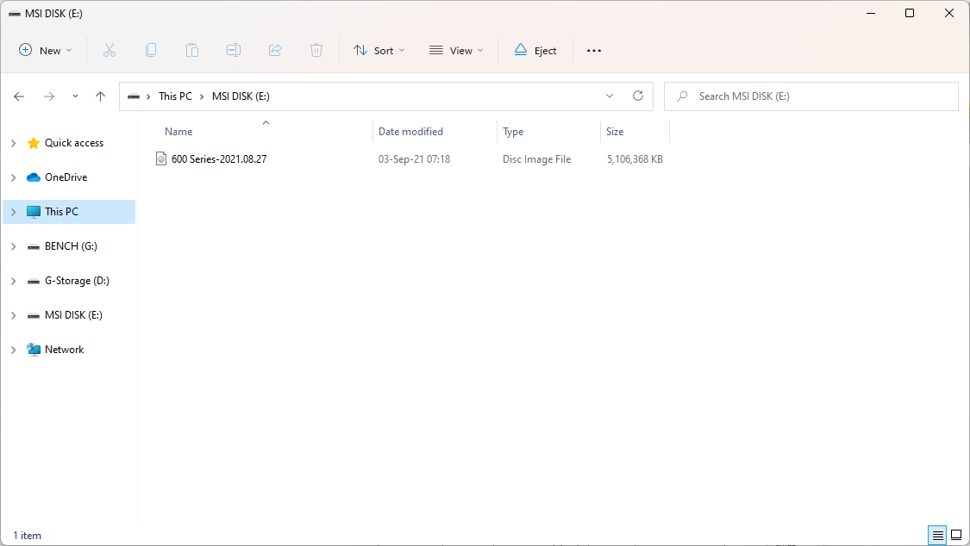Image resolution: width=970 pixels, height=546 pixels.
Task: Click the Eject drive button
Action: tap(535, 51)
